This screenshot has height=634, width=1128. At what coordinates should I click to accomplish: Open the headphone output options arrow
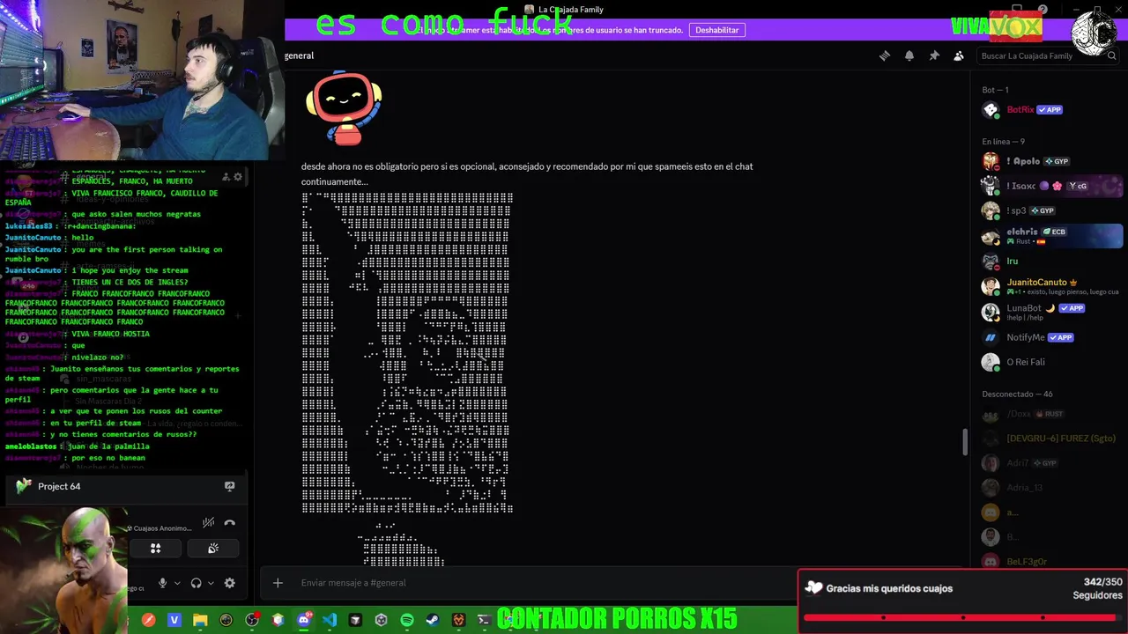[x=211, y=583]
